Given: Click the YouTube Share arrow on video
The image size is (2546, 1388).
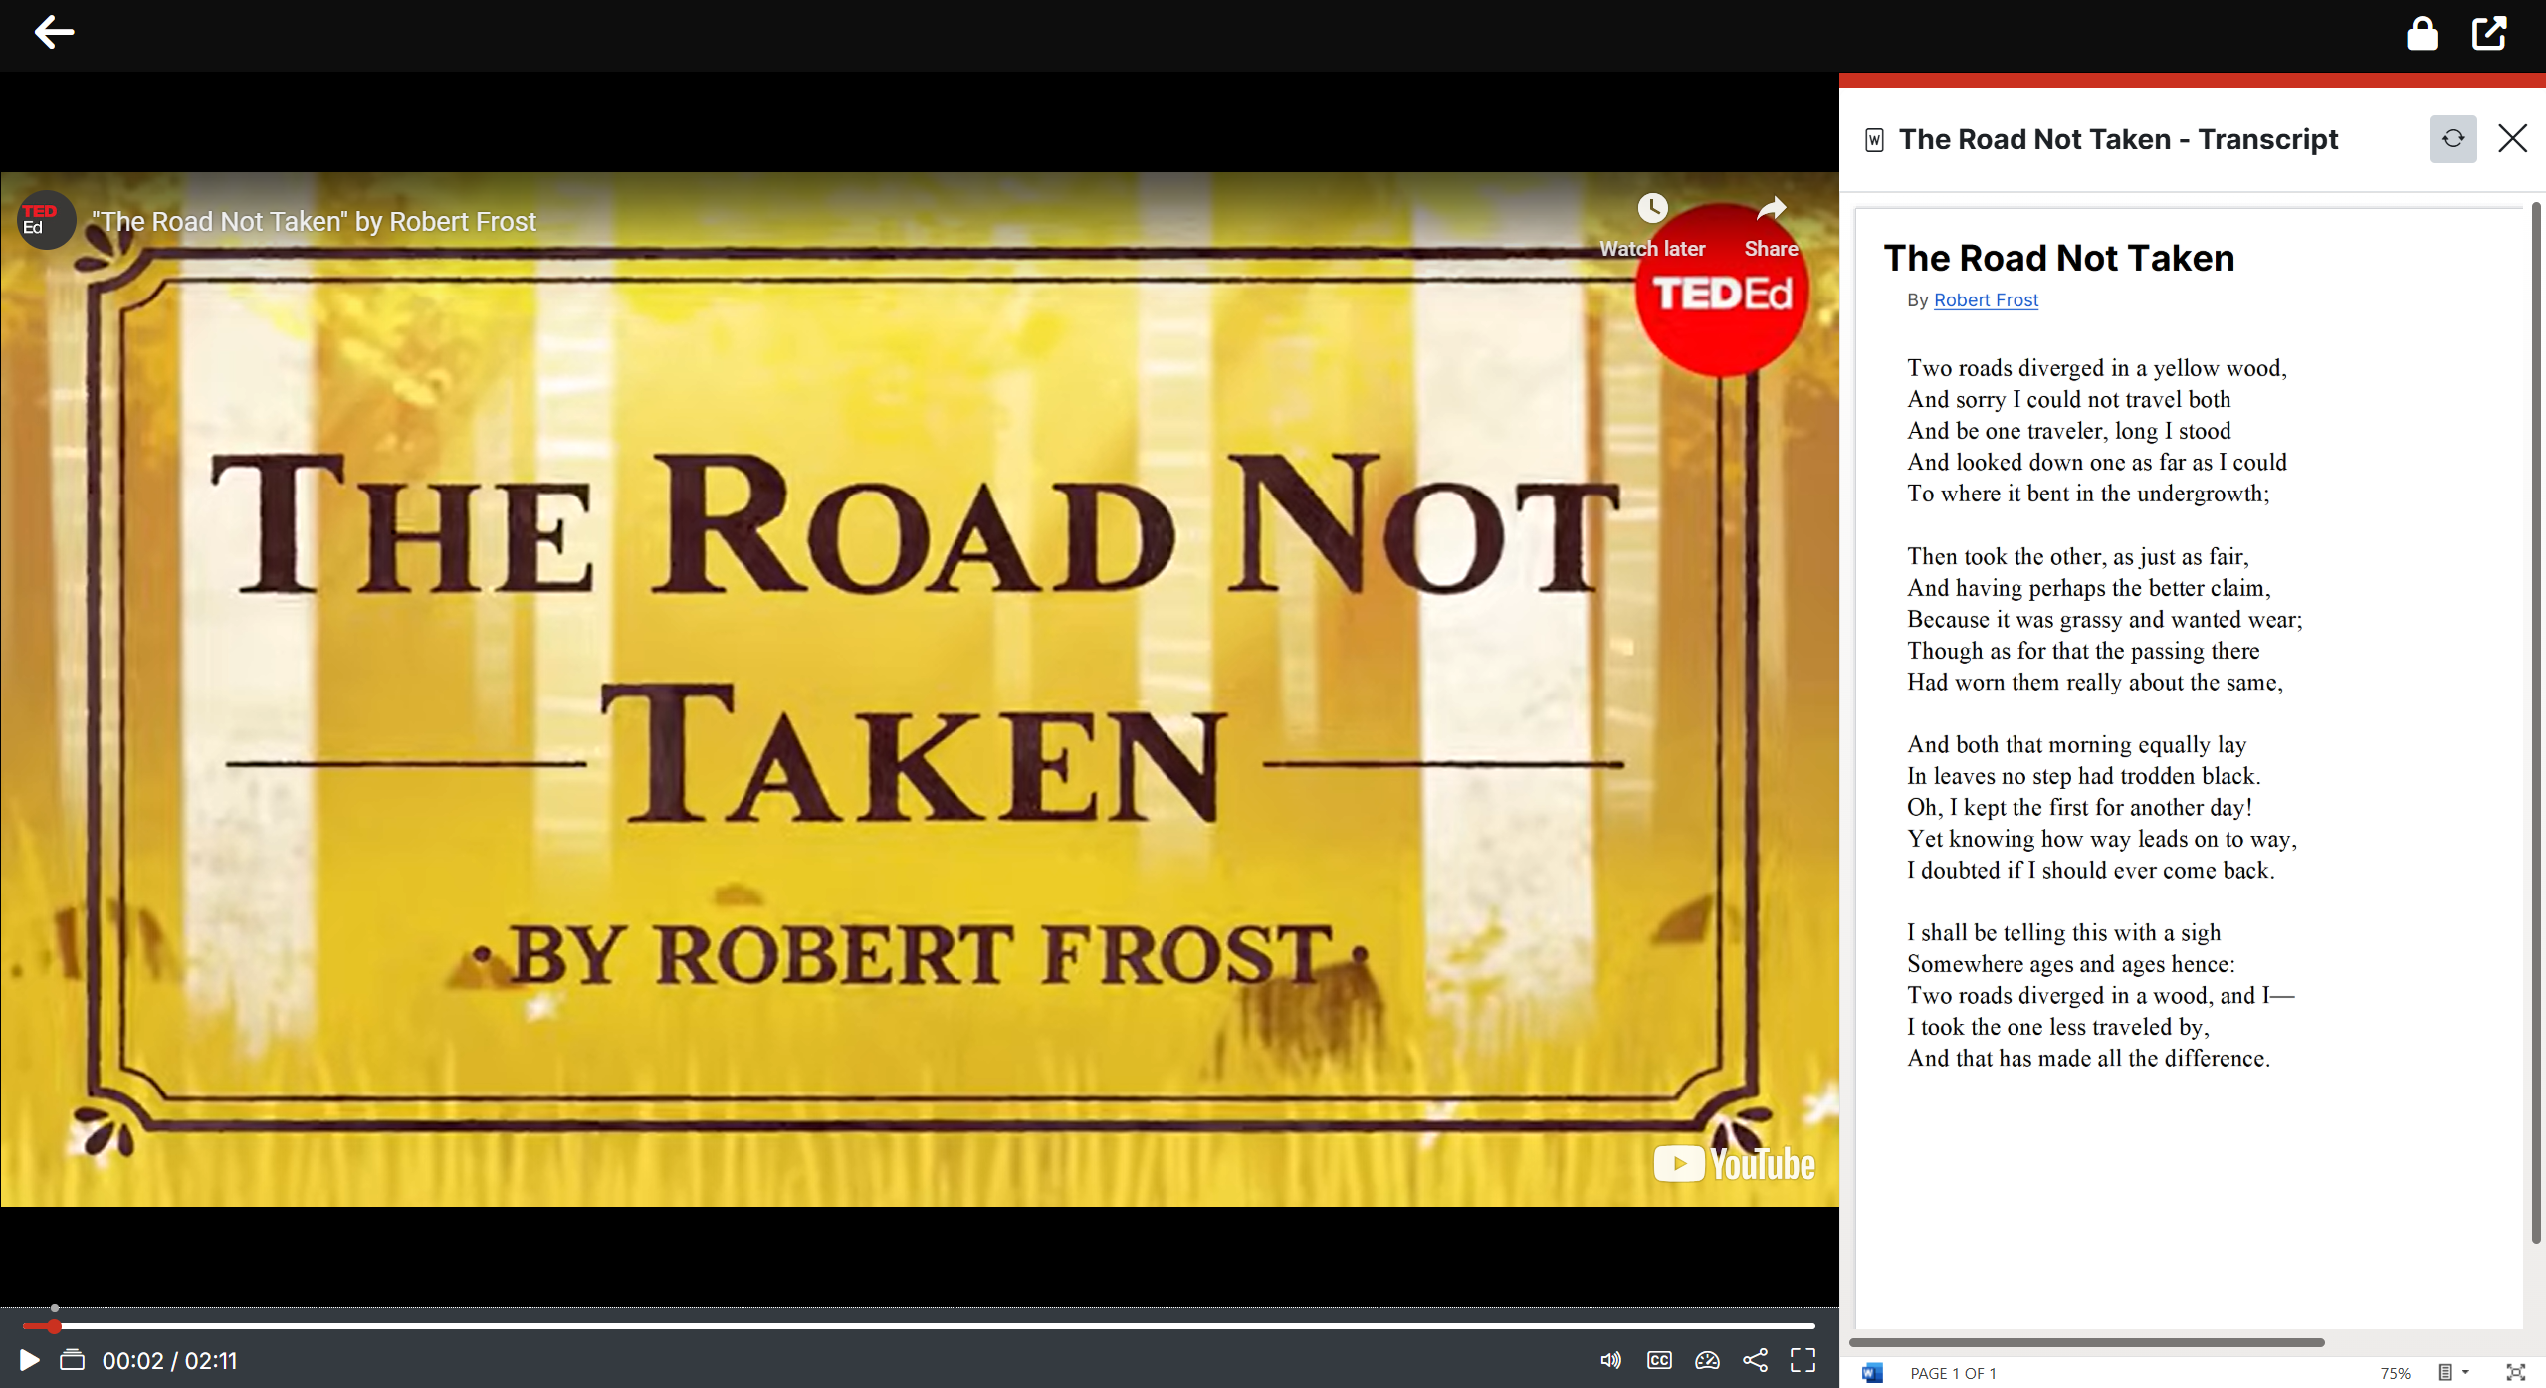Looking at the screenshot, I should coord(1771,226).
